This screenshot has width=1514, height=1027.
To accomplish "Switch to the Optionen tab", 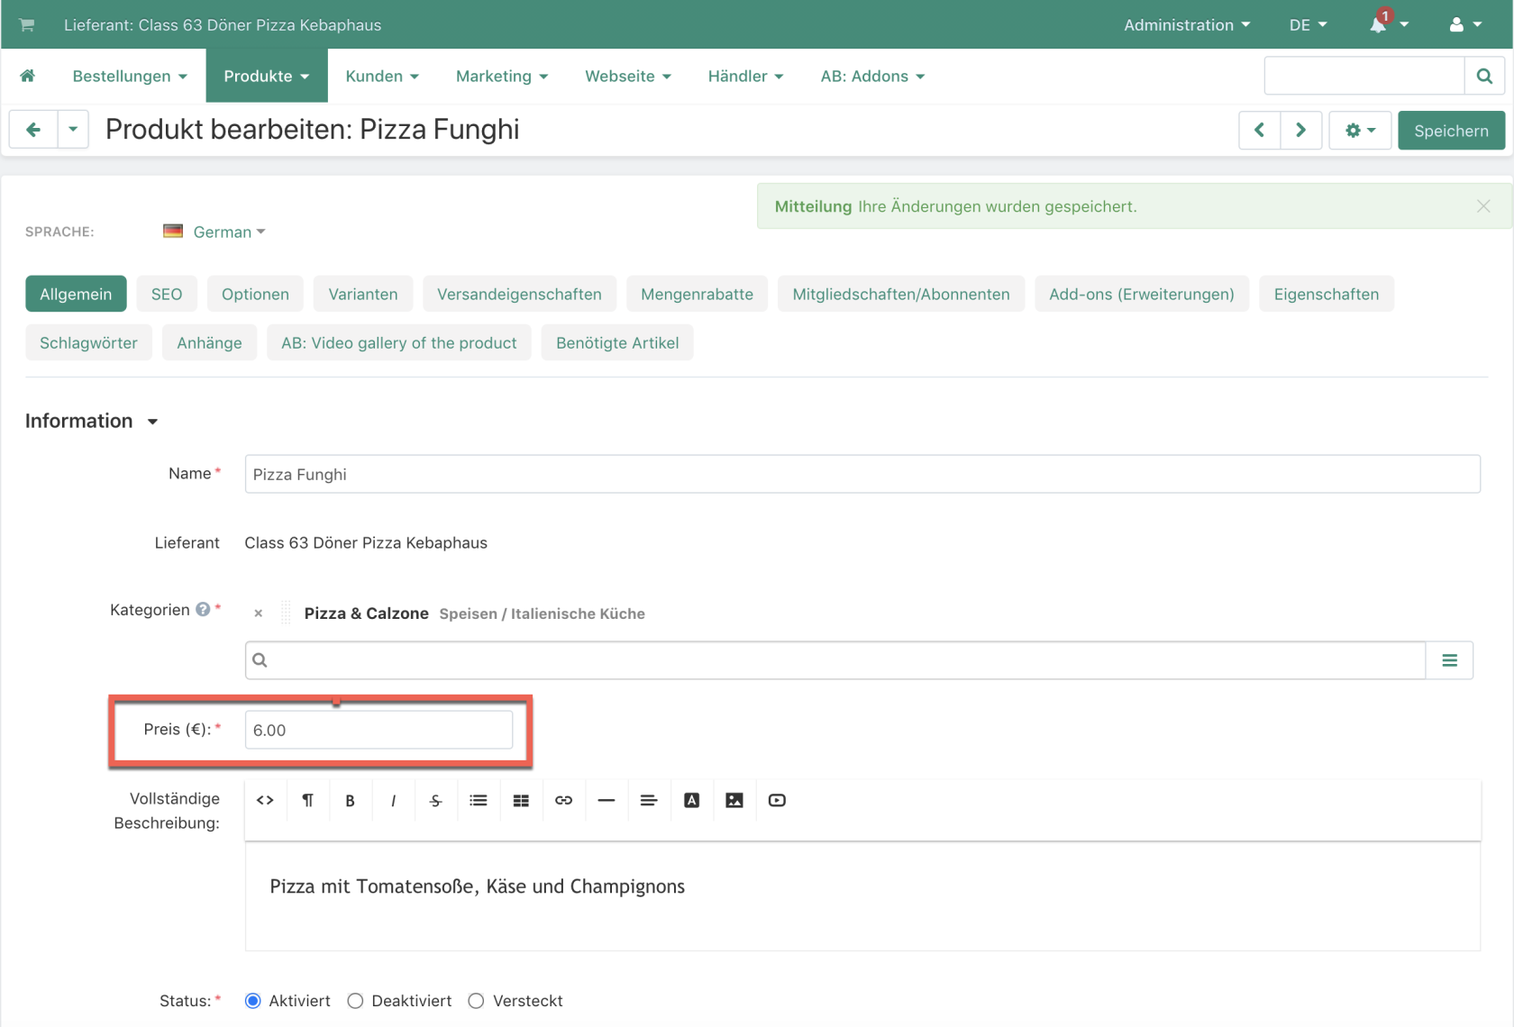I will [x=255, y=294].
